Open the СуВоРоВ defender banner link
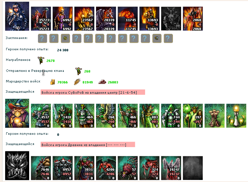248x182 pixels. click(x=93, y=92)
